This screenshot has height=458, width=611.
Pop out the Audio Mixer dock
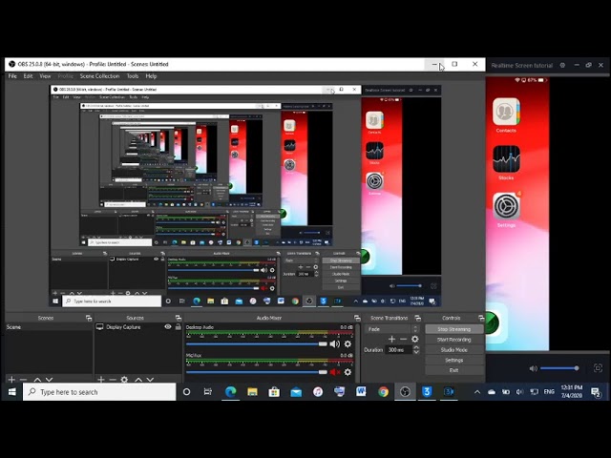pos(357,318)
